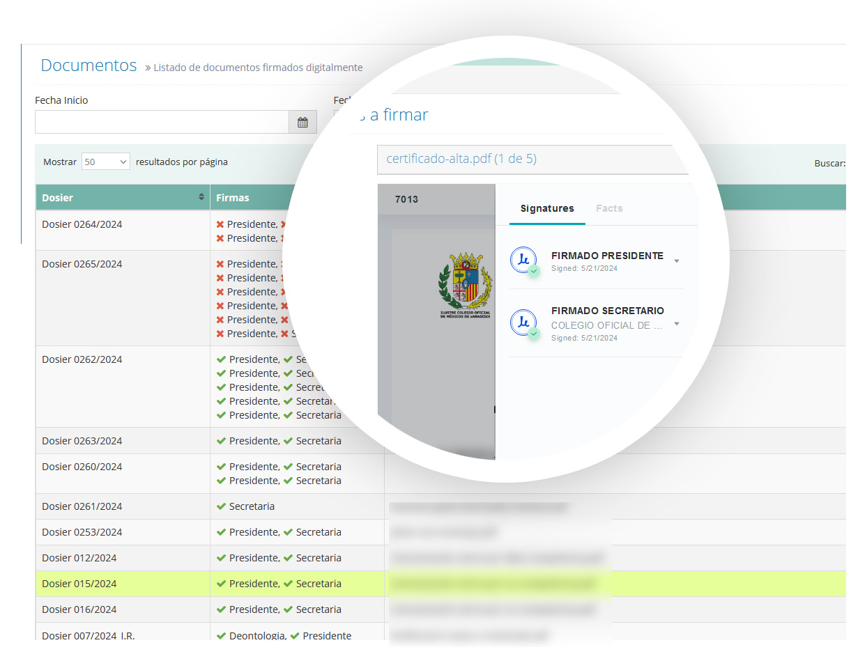Sort the table by the Dosier column arrows

coord(202,197)
